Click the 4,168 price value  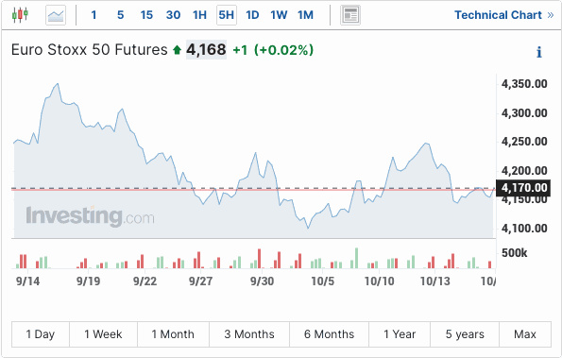pos(206,50)
